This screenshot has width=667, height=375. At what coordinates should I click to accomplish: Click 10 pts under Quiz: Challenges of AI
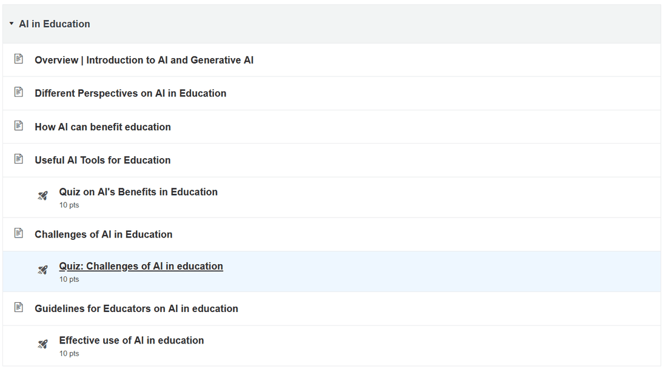point(69,279)
